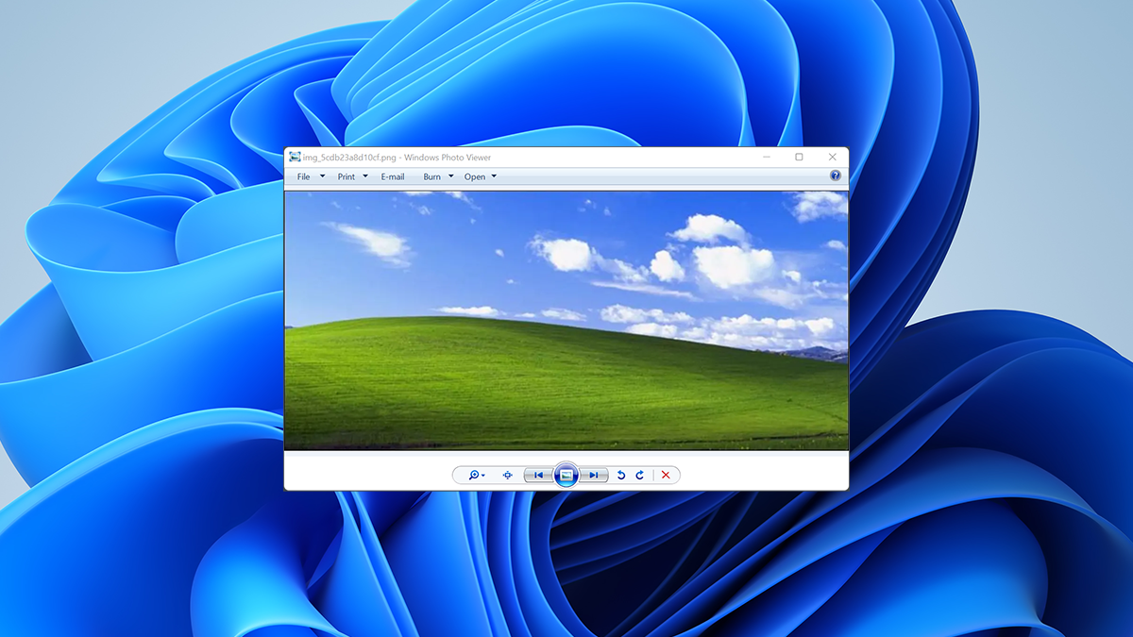This screenshot has height=637, width=1133.
Task: Rotate the photo counterclockwise
Action: coord(621,475)
